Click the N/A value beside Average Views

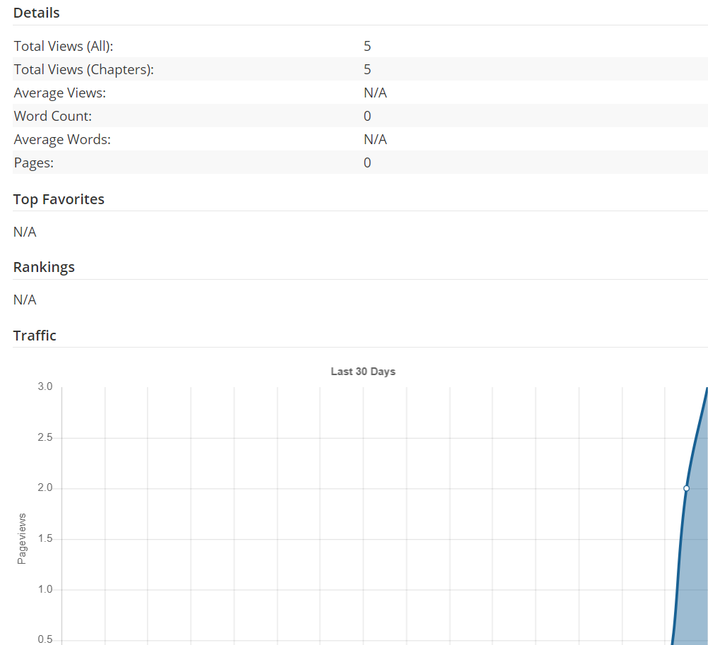click(375, 93)
